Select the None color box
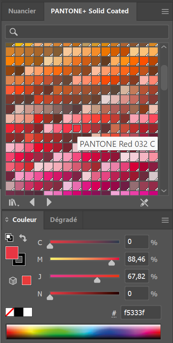The width and height of the screenshot is (173, 343). click(x=10, y=312)
